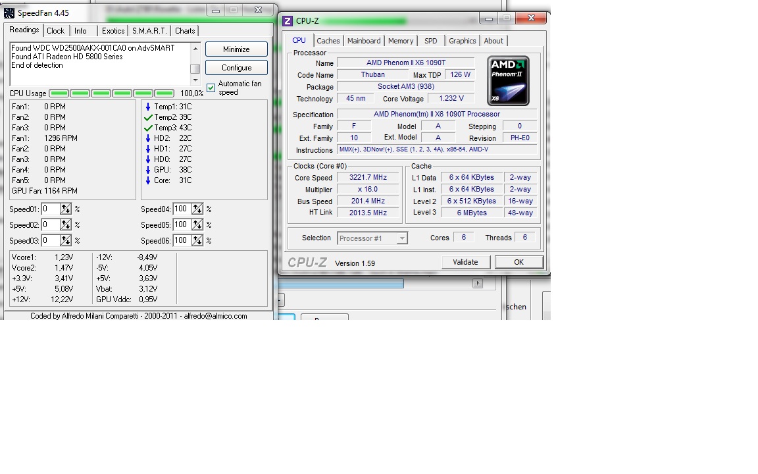
Task: Click the 'Fan1: 1296 RPM' reading
Action: [x=45, y=138]
